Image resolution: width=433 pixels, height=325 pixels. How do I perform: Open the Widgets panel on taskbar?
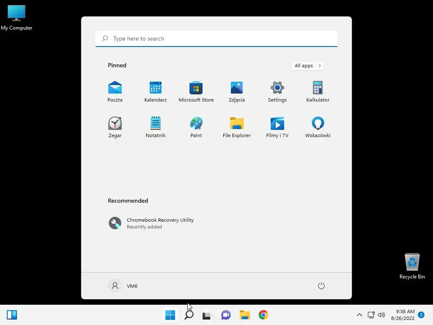pos(12,315)
